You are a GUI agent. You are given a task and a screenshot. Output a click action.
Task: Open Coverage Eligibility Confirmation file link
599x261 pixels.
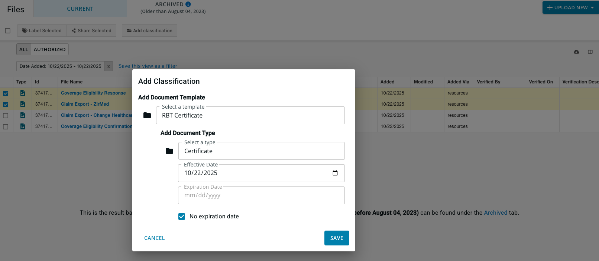97,126
